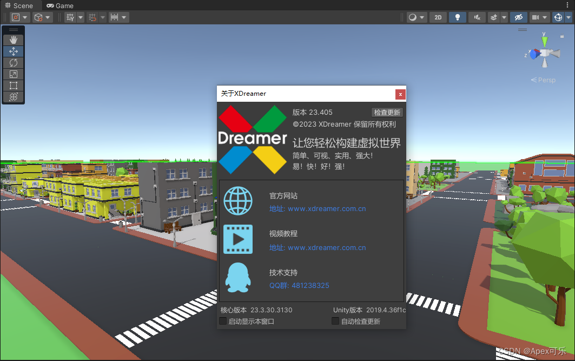The image size is (575, 361).
Task: Toggle the orientation gizmo lock icon
Action: pyautogui.click(x=562, y=37)
